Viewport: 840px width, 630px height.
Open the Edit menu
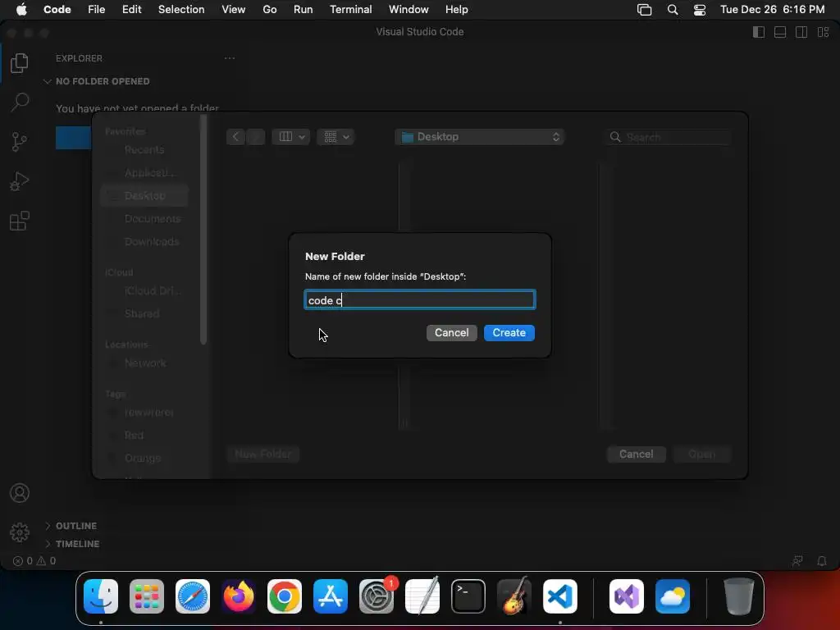pyautogui.click(x=132, y=10)
